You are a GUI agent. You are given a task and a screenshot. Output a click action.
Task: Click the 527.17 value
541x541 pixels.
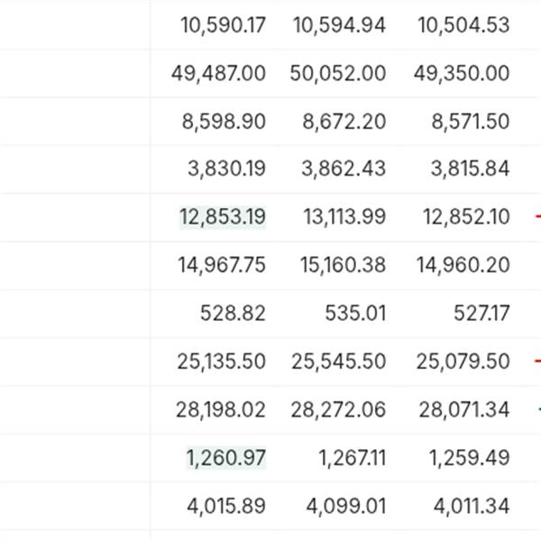pyautogui.click(x=481, y=313)
